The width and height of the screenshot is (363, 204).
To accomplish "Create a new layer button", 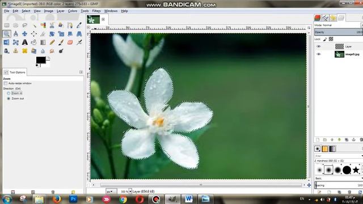I will click(318, 140).
